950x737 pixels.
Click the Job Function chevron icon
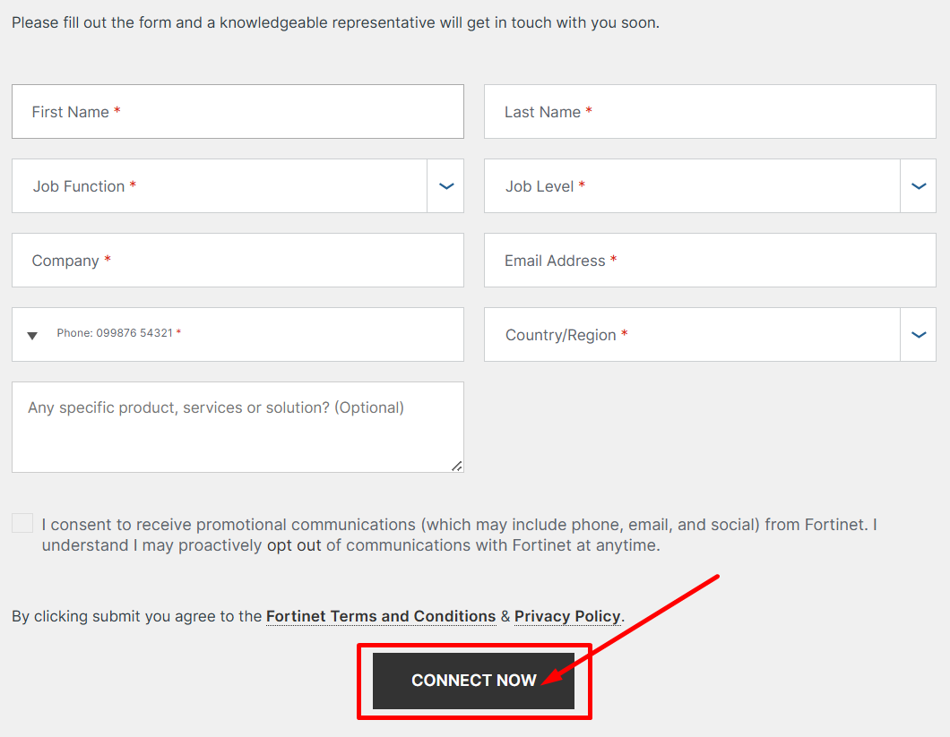(x=445, y=186)
